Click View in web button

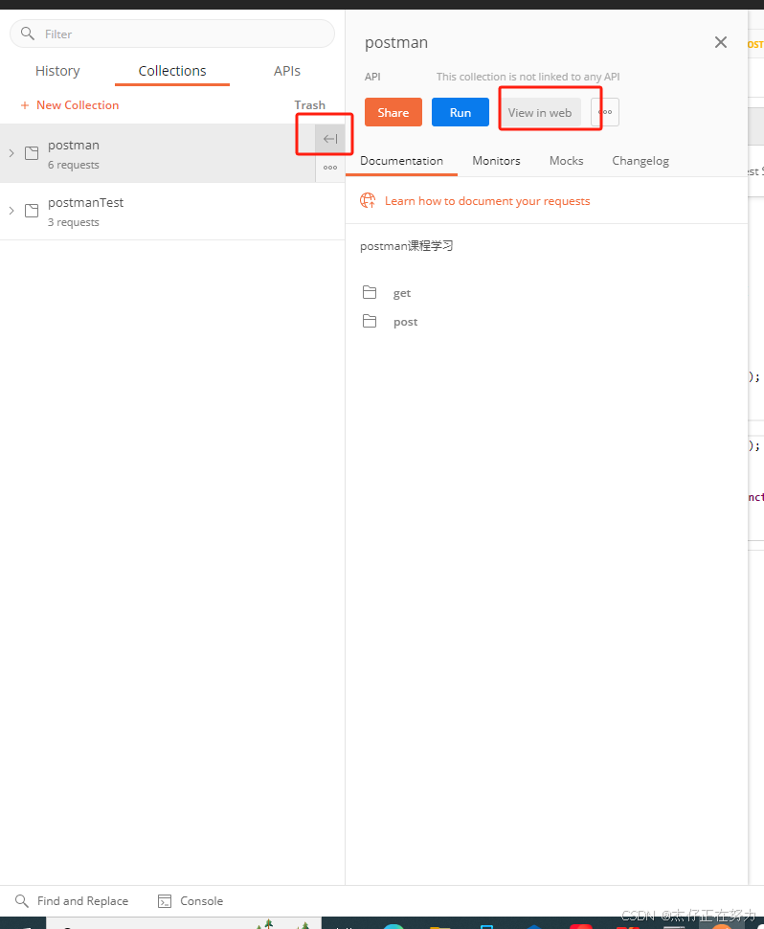coord(540,112)
